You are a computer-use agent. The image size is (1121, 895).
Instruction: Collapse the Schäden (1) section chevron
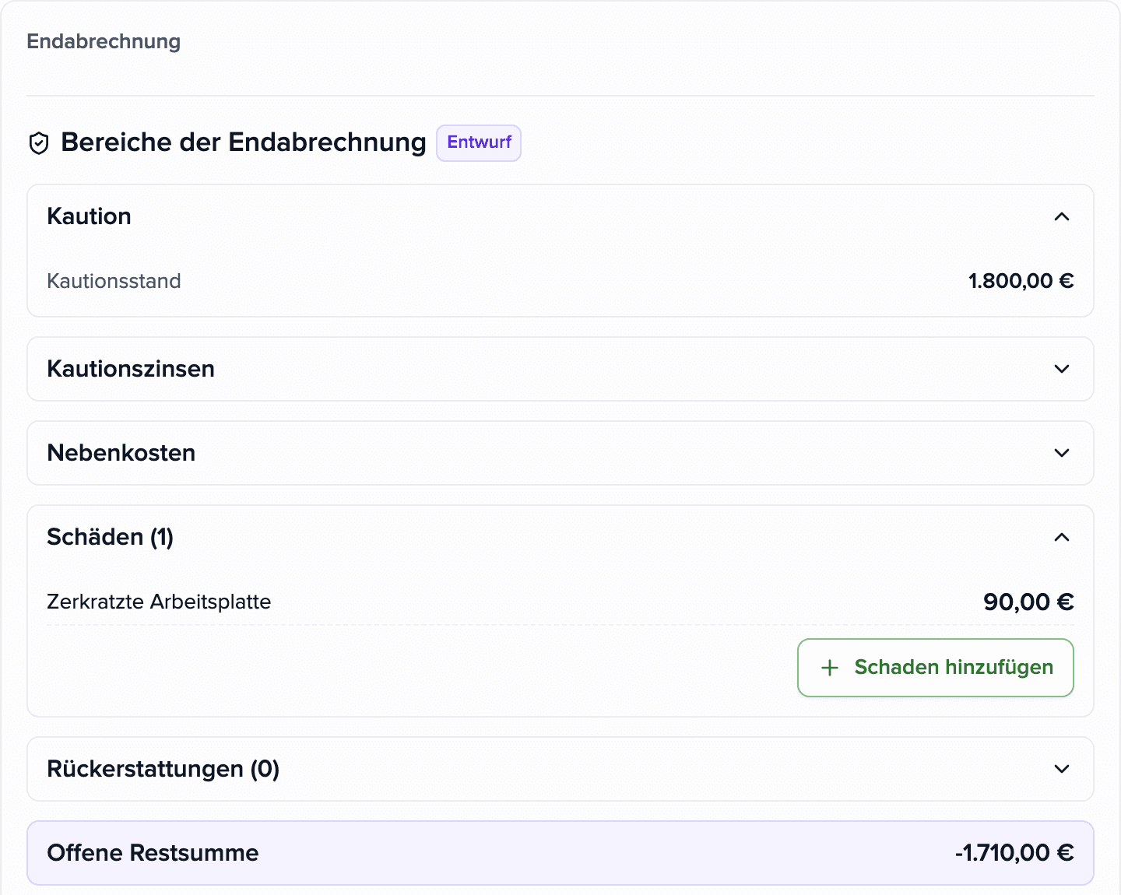point(1062,537)
